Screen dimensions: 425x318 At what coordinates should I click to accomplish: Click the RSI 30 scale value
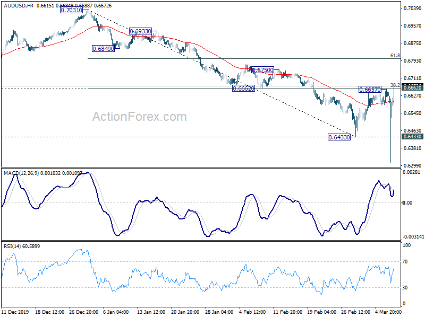(x=405, y=287)
